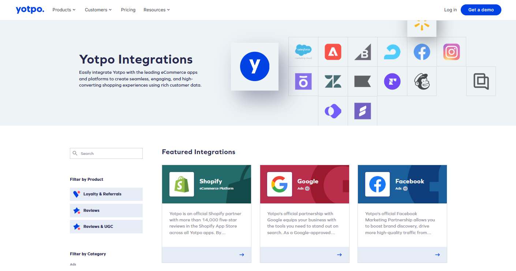Click the Yotpo logo in header
This screenshot has height=271, width=516.
[30, 10]
